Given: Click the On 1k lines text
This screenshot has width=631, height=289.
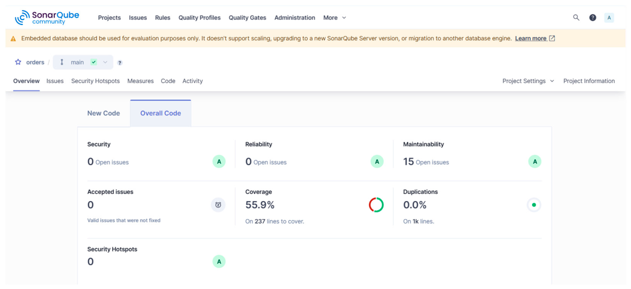Looking at the screenshot, I should (x=419, y=221).
